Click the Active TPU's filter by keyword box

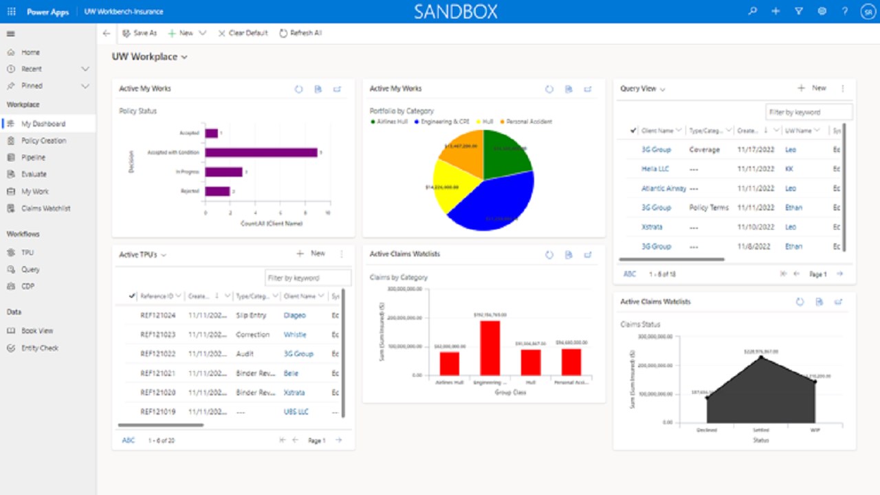click(308, 278)
